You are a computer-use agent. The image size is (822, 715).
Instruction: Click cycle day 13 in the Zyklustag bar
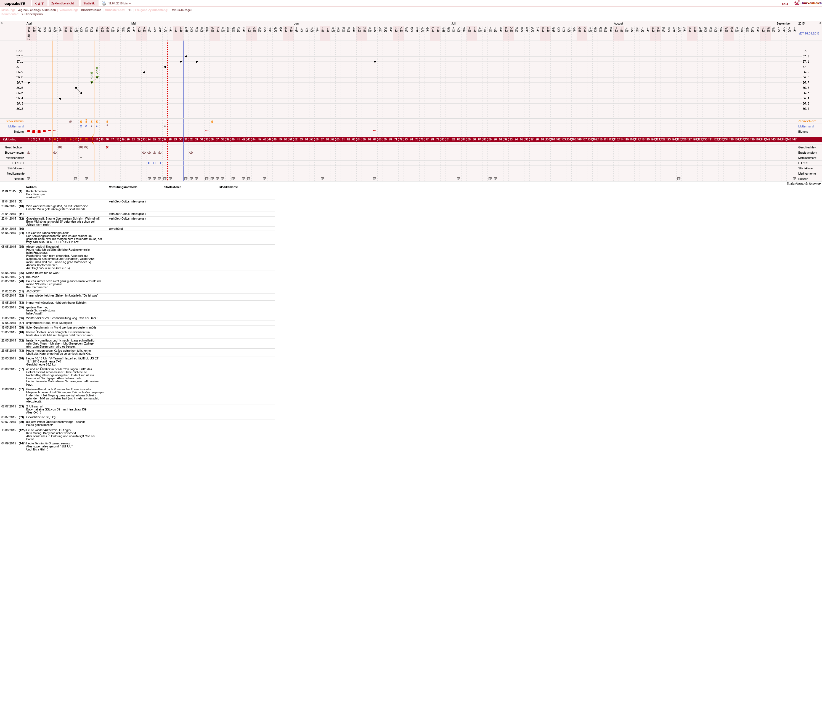coord(91,140)
